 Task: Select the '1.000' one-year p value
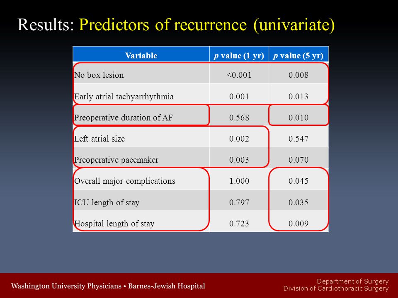pos(239,181)
